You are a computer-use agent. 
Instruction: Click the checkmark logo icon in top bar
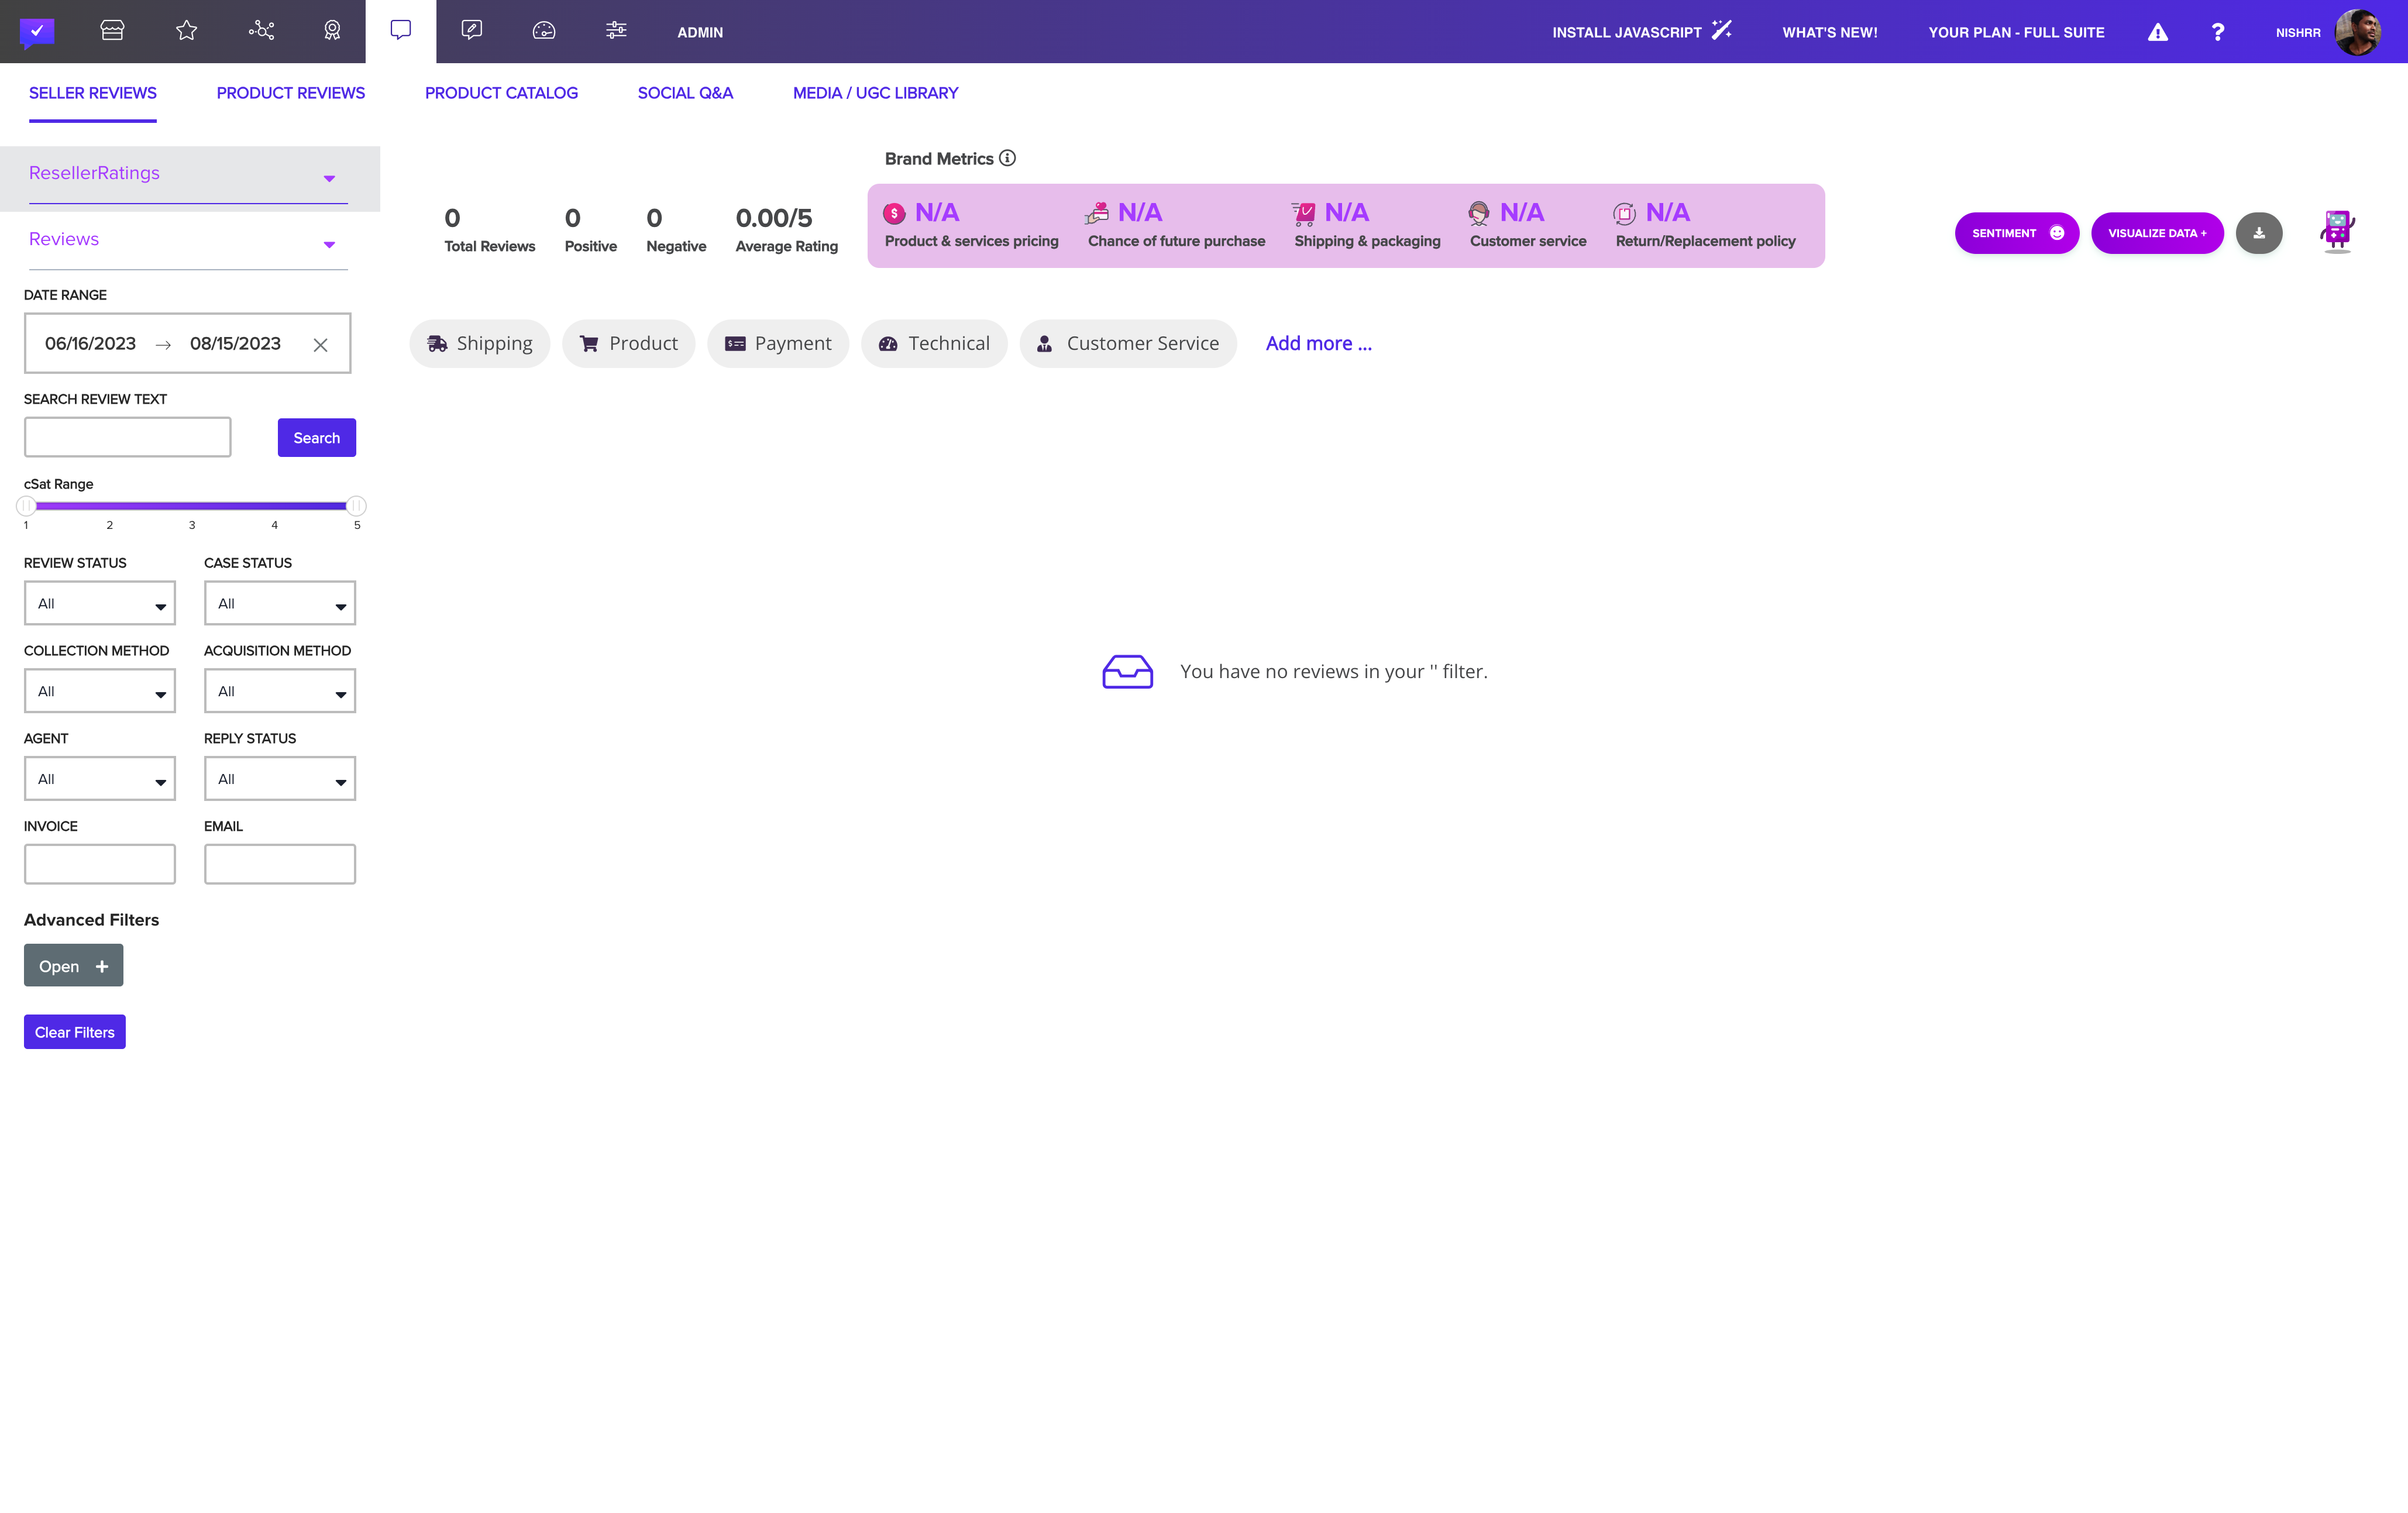click(x=37, y=32)
